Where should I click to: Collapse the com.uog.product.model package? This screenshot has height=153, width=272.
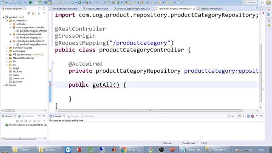pos(11,34)
